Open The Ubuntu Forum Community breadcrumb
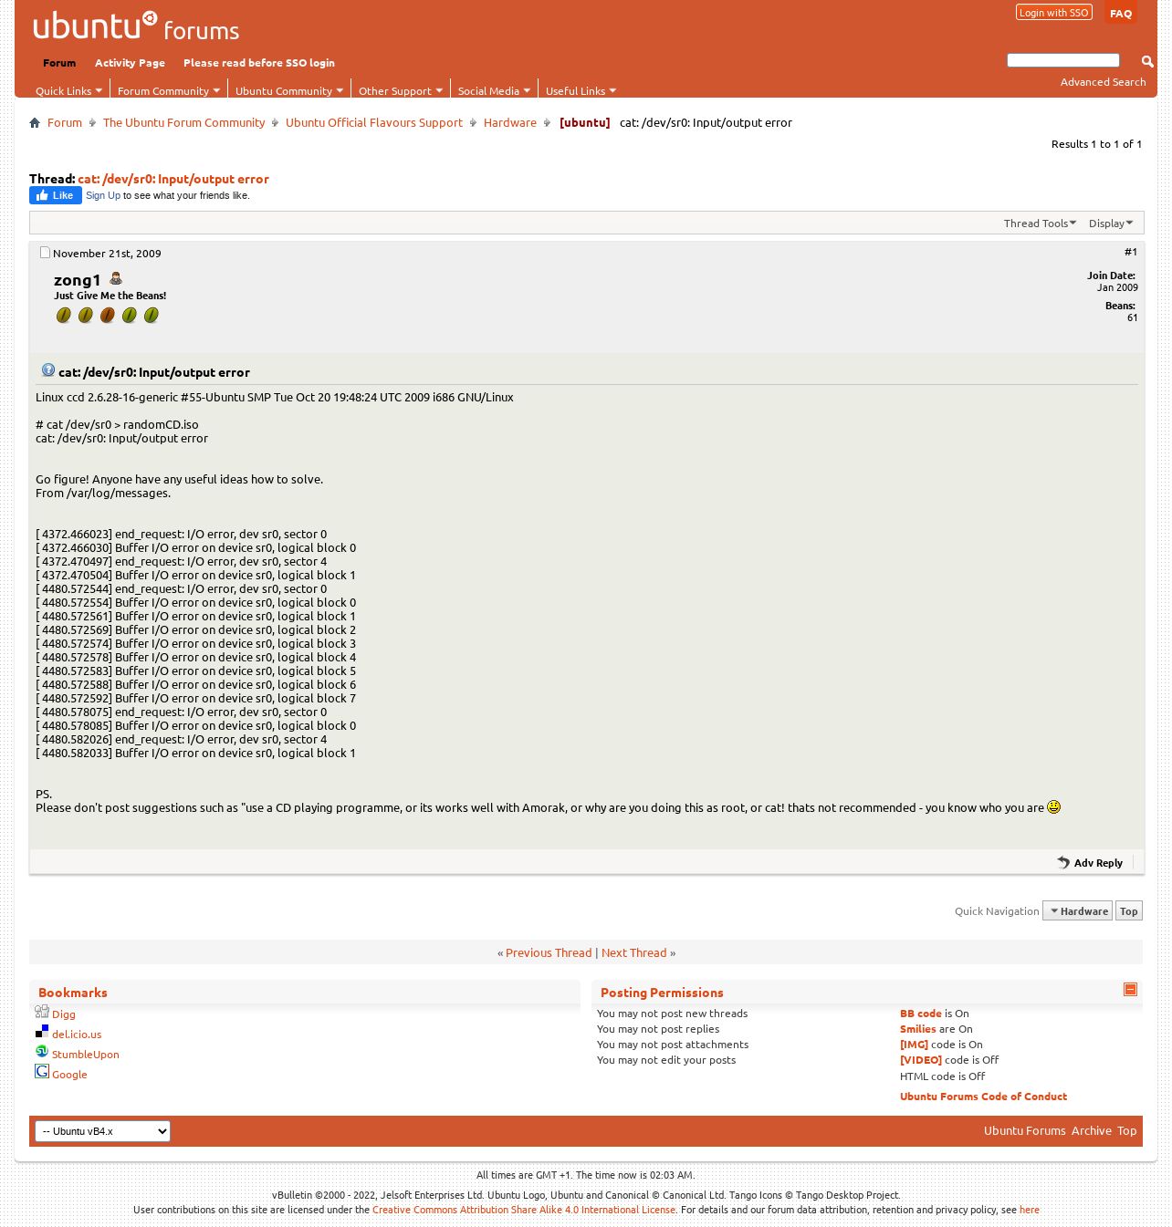 (183, 122)
